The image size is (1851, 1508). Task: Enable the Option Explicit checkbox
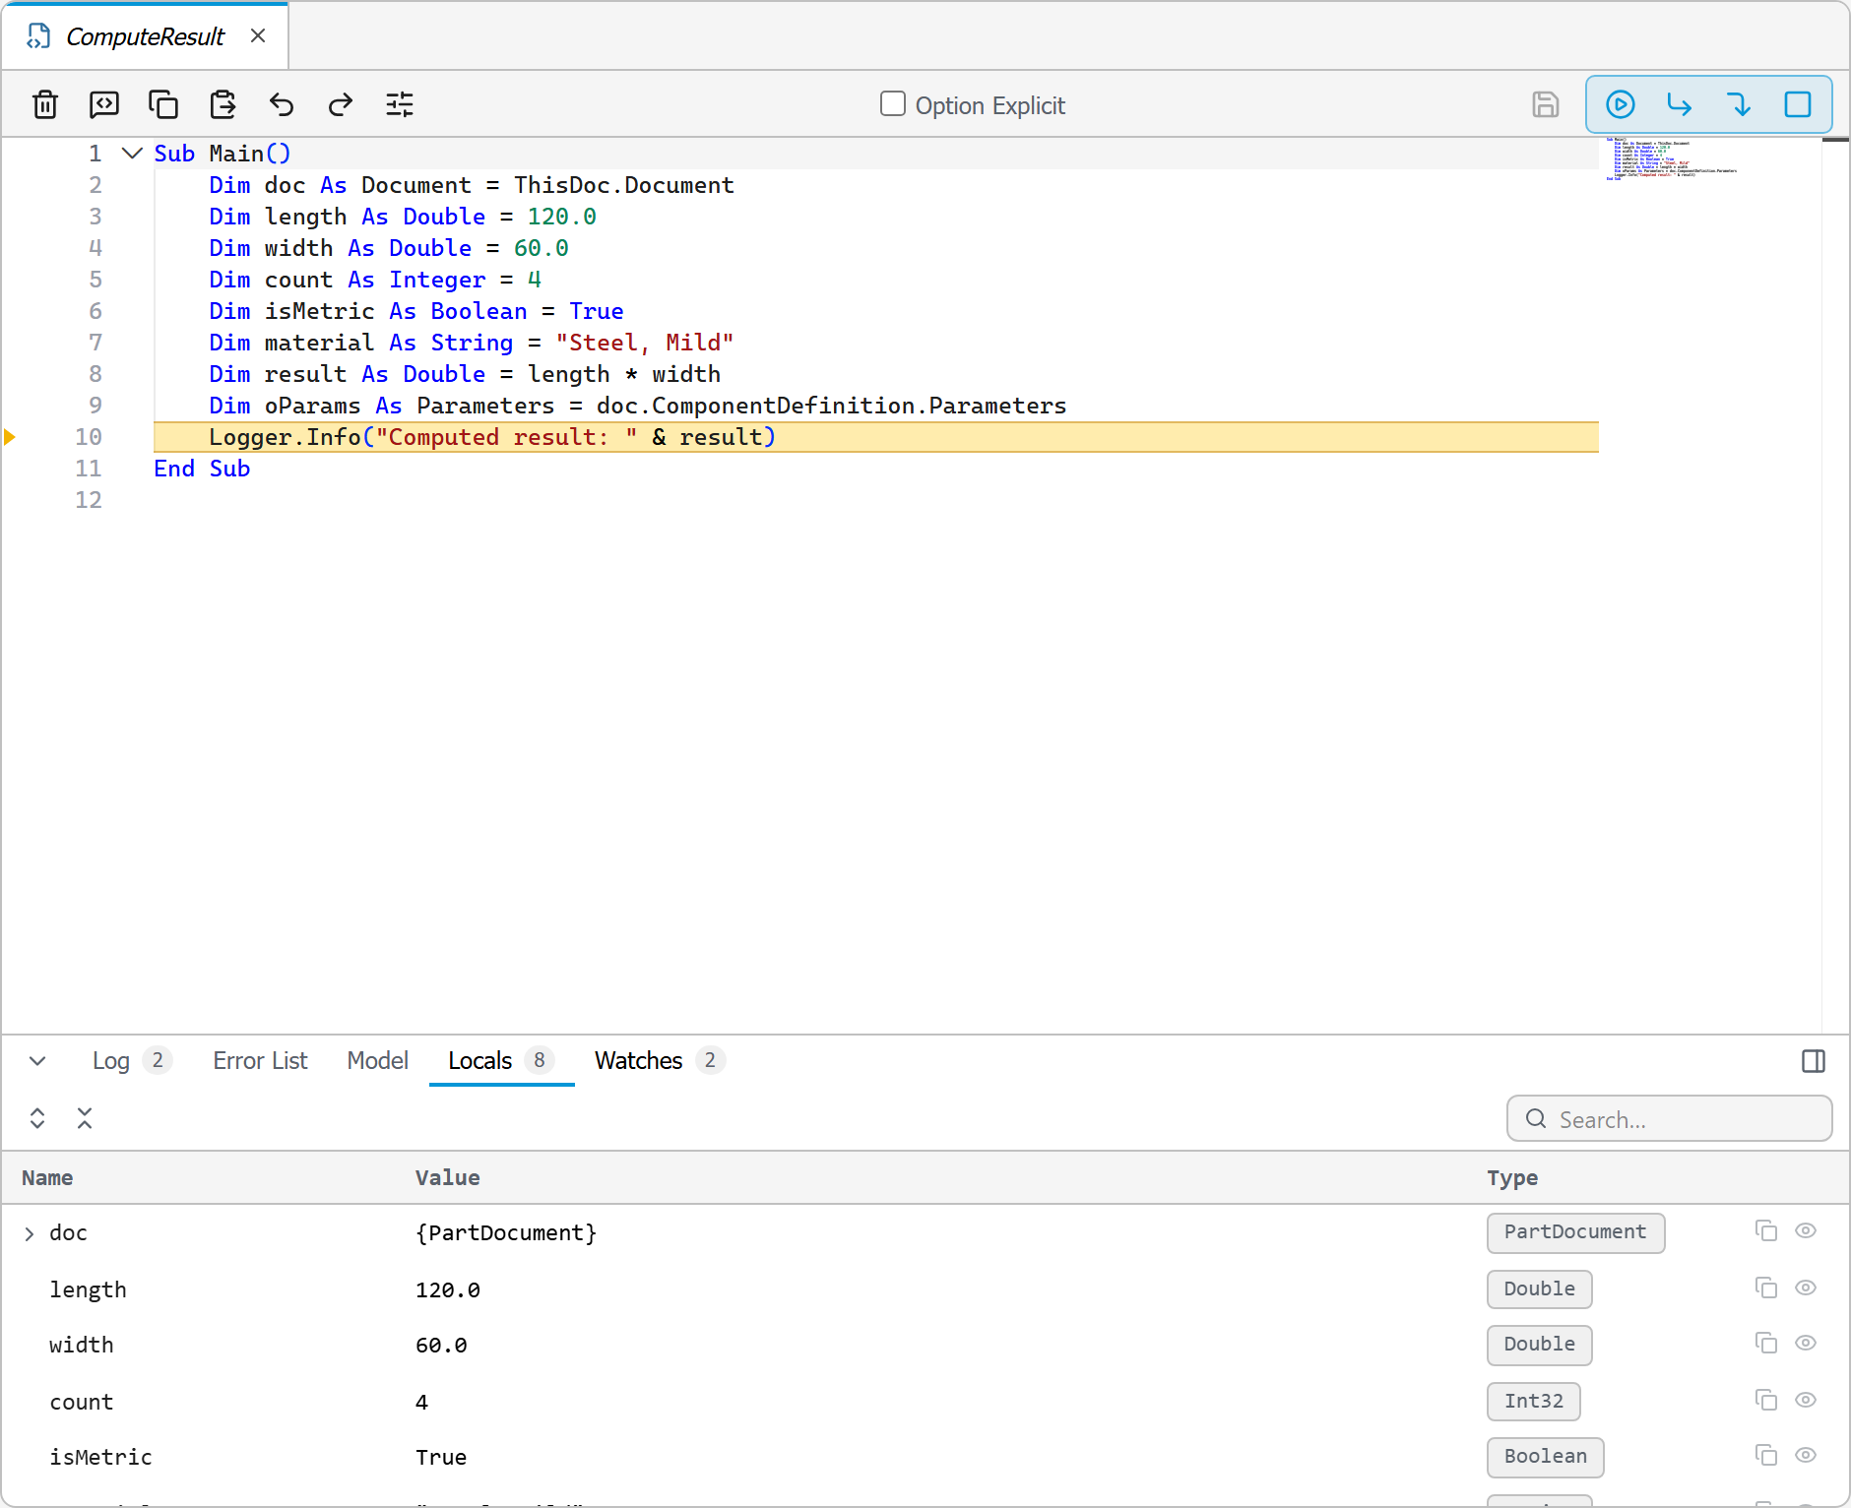[893, 104]
